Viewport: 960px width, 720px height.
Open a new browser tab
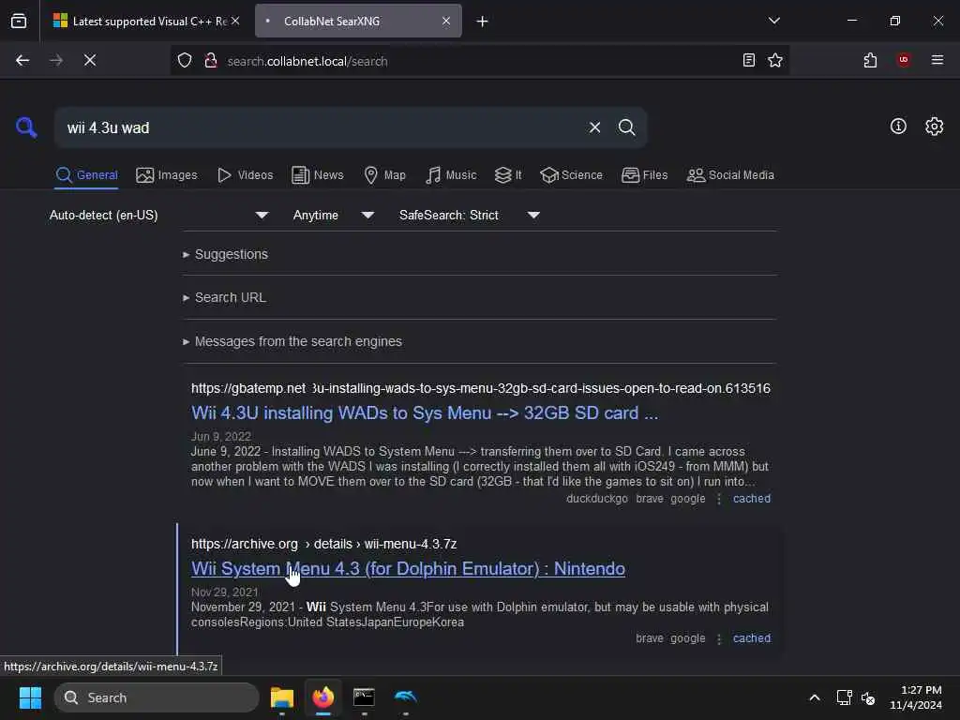(482, 22)
